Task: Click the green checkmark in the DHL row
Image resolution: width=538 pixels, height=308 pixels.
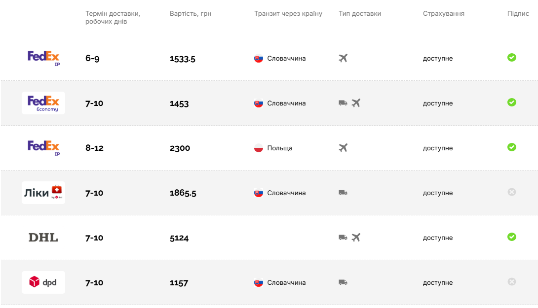Action: coord(512,237)
